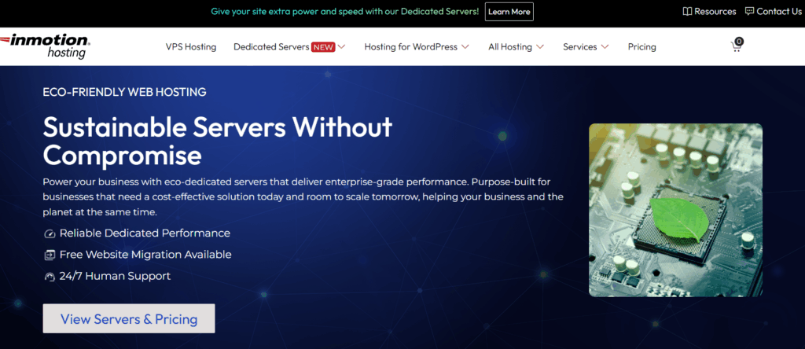
Task: Open the Resources link in top bar
Action: (x=715, y=12)
